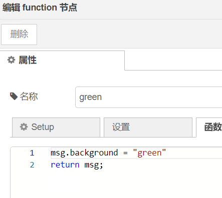Click the tag icon next to 名称
The image size is (222, 198).
pos(14,96)
